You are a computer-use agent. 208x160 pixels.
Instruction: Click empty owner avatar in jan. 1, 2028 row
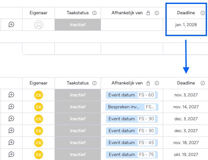pyautogui.click(x=39, y=25)
